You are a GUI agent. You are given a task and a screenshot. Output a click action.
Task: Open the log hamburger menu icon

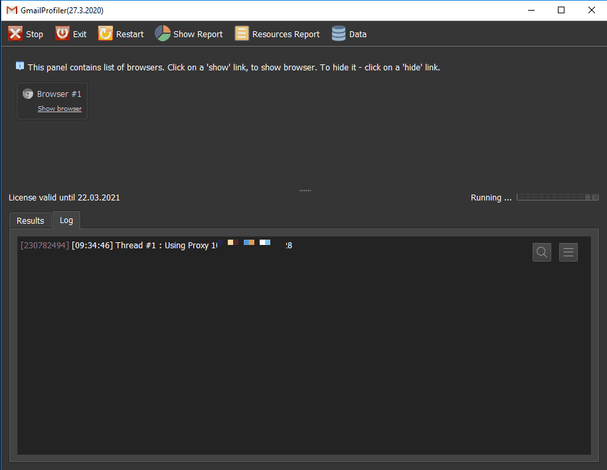(568, 252)
